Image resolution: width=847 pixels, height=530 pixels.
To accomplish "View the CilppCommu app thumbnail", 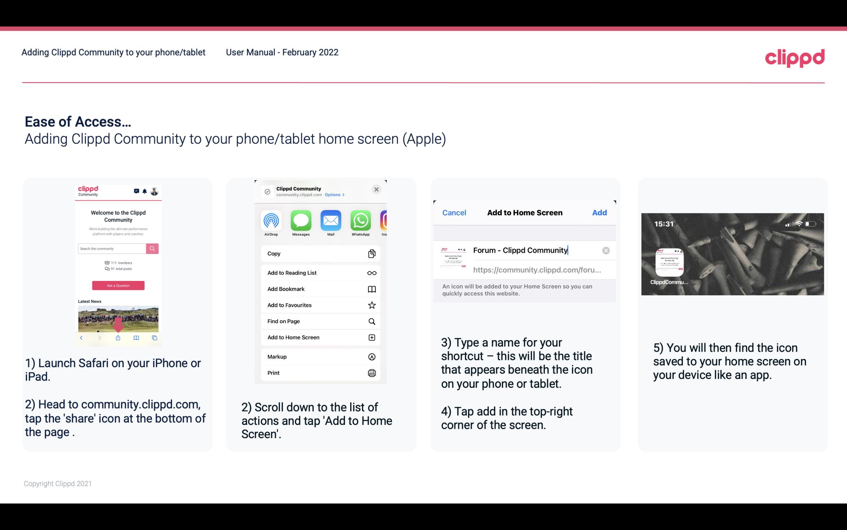I will coord(669,263).
